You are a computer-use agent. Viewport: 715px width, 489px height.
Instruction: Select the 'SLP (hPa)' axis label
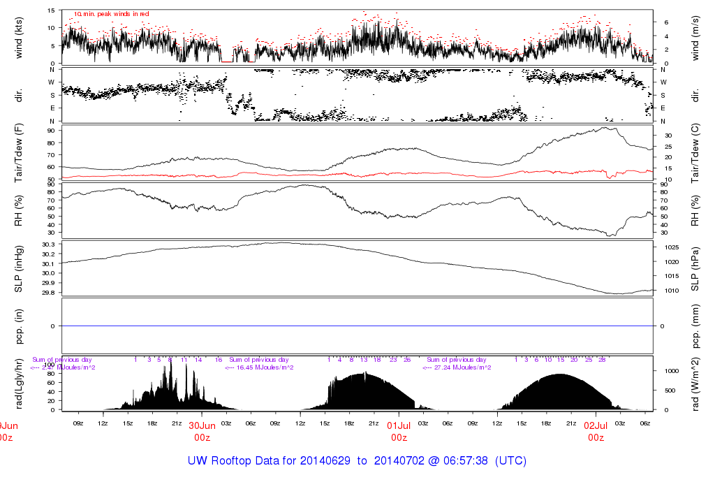[x=695, y=269]
